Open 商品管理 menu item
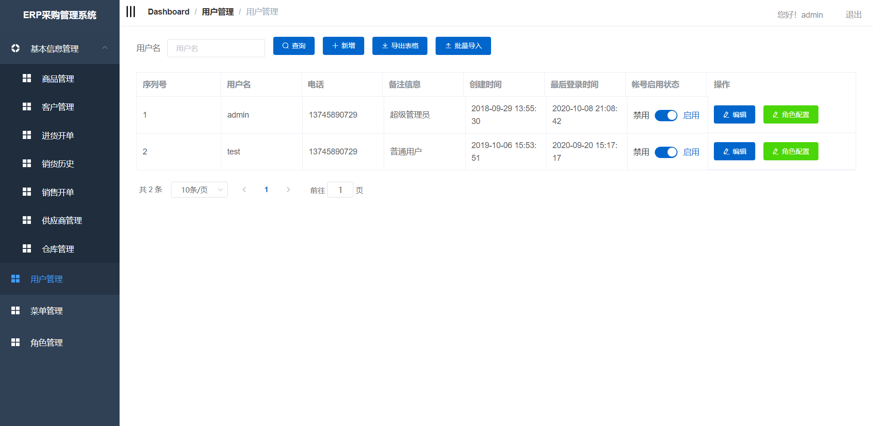Viewport: 873px width, 426px height. 60,79
